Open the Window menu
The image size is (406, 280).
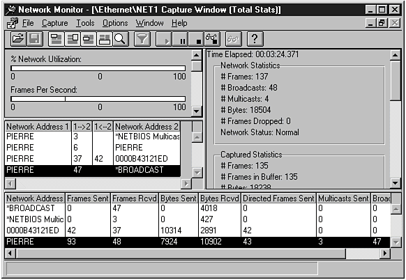150,23
